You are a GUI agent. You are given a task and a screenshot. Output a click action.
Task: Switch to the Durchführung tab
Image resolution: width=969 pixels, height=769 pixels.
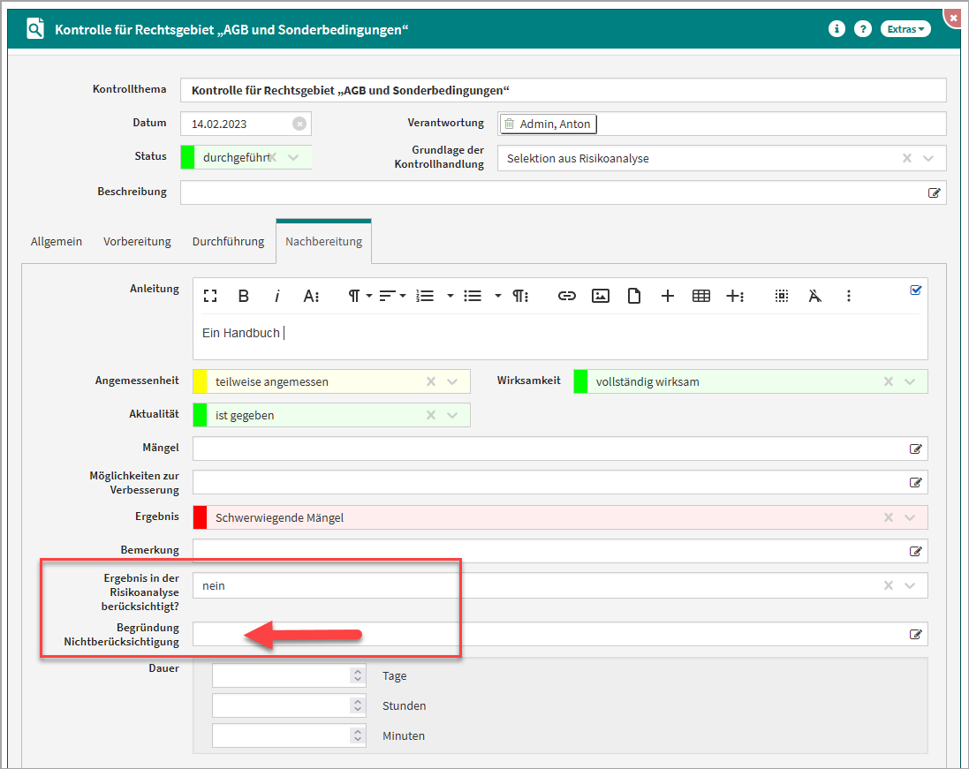[x=228, y=241]
